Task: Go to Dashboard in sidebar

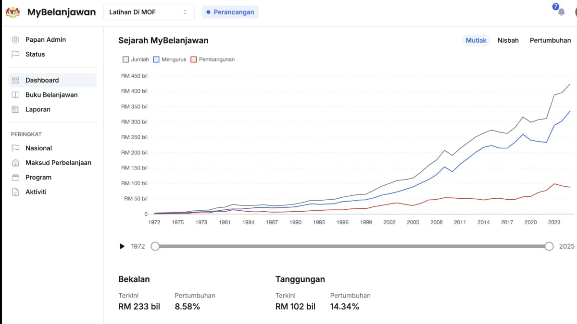Action: 52,80
